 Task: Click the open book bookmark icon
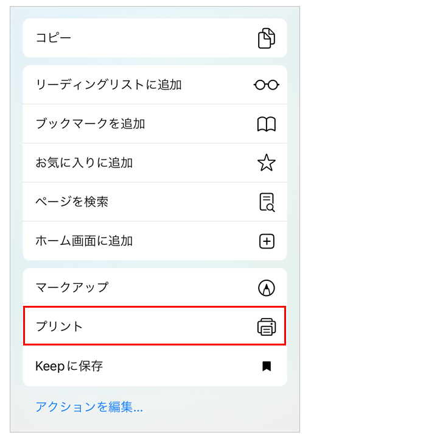[x=267, y=124]
